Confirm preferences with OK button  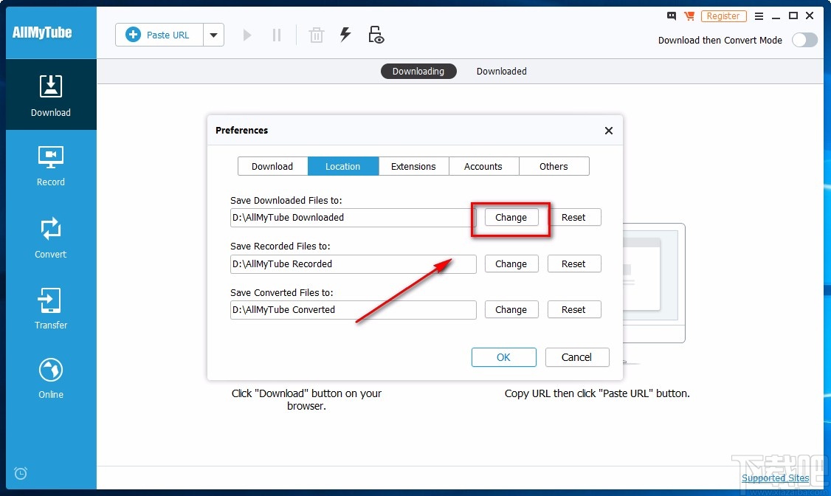click(x=503, y=357)
